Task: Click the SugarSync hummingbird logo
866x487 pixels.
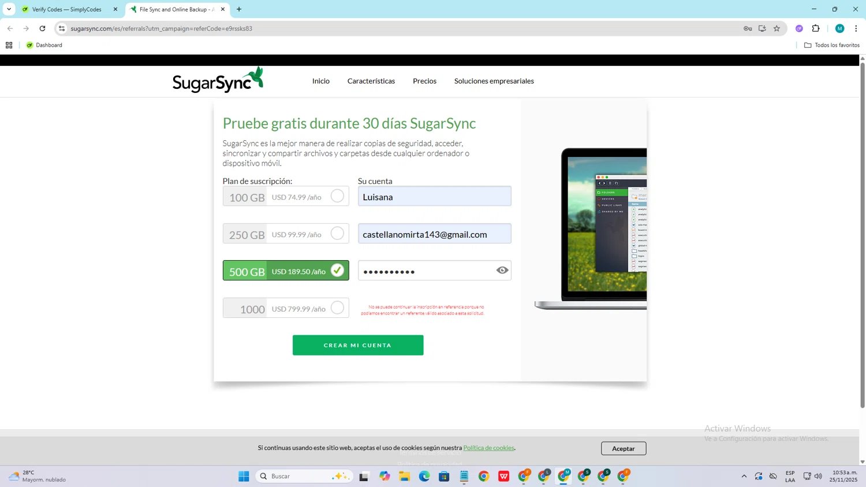Action: click(218, 80)
